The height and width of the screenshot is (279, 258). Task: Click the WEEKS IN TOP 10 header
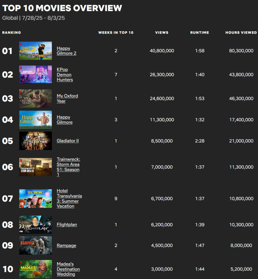(x=116, y=32)
